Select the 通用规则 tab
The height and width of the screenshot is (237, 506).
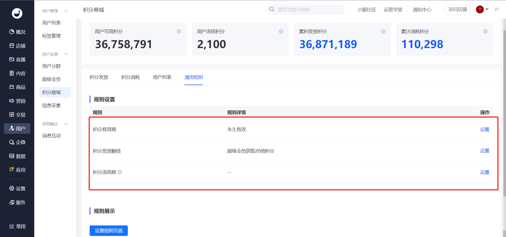point(194,77)
